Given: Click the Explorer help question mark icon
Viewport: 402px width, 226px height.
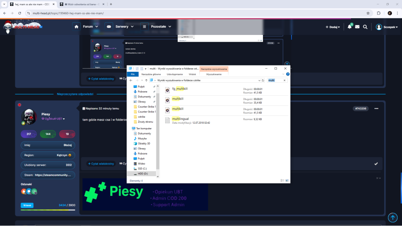Looking at the screenshot, I should (287, 74).
